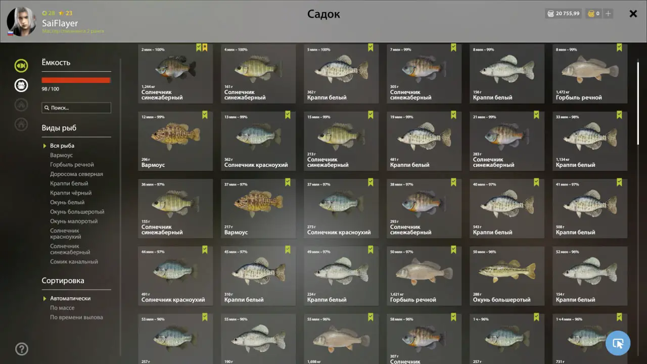Filter by Сомик канальный species
The image size is (647, 364).
(x=74, y=262)
